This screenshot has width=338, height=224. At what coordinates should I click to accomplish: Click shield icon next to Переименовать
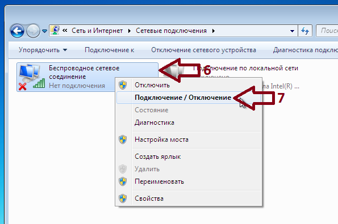(123, 181)
